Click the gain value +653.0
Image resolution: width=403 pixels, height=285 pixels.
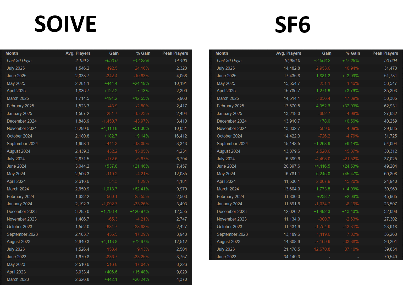click(111, 61)
